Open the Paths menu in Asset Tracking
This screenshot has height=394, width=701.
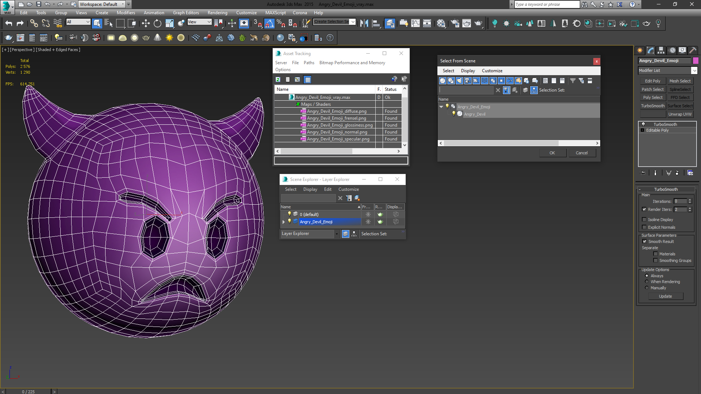point(309,63)
